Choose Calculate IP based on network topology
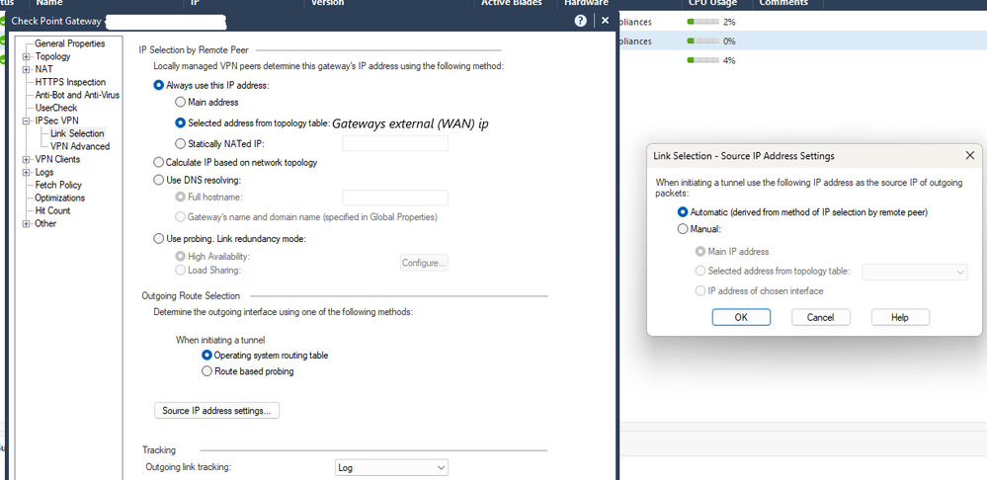 159,162
